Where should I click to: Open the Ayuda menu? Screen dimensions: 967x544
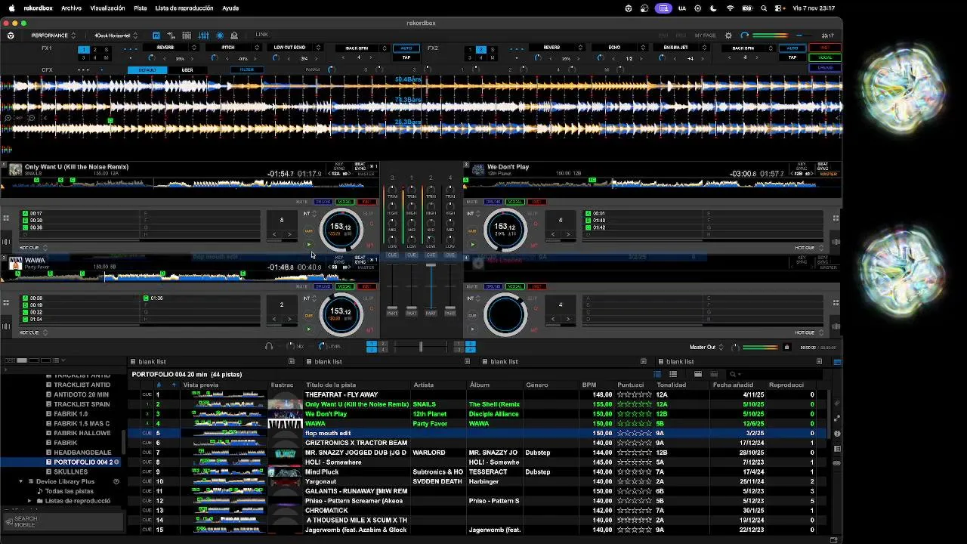pyautogui.click(x=230, y=8)
